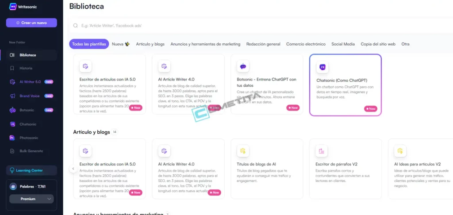Switch to the Artículo y blogs tab

(x=150, y=44)
